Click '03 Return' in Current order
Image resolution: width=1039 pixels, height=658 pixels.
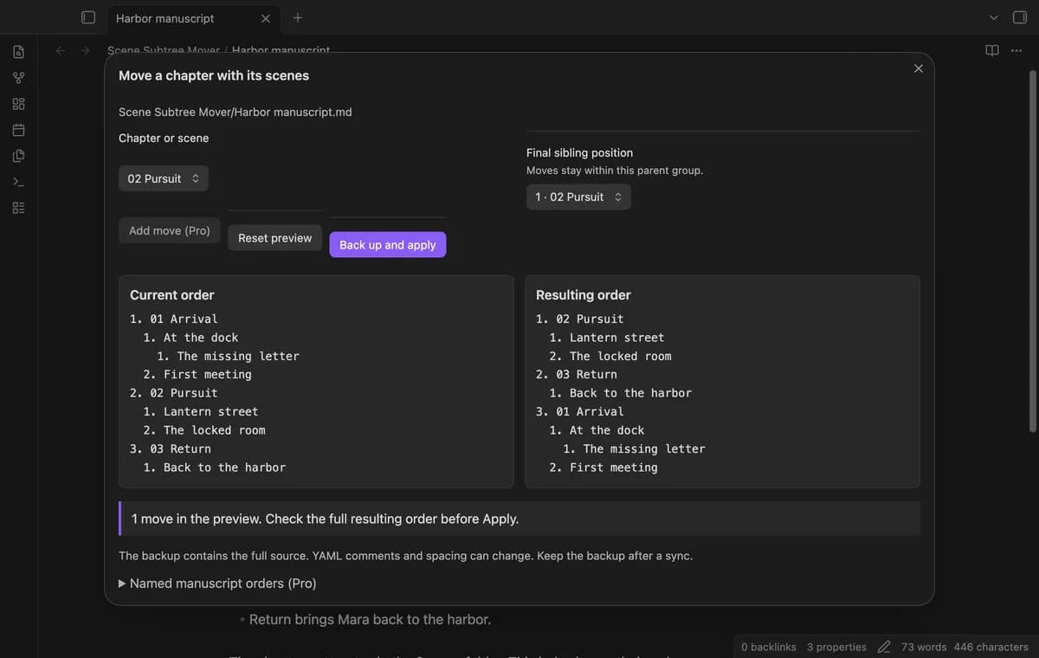coord(180,448)
